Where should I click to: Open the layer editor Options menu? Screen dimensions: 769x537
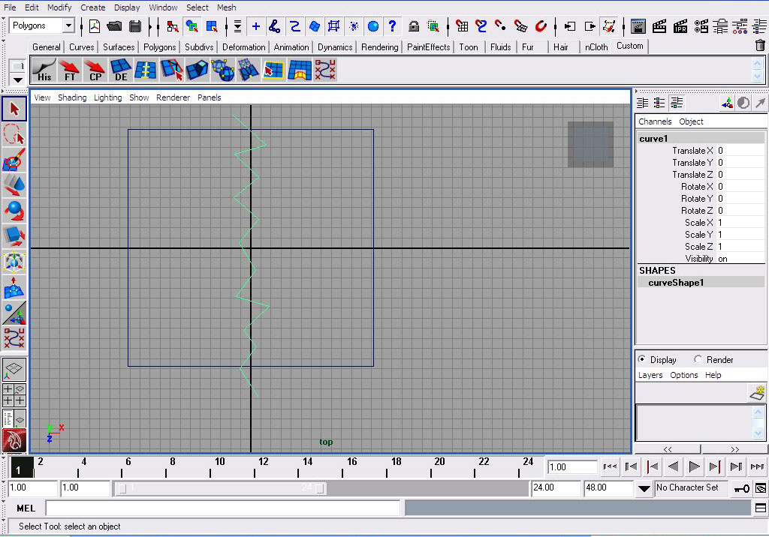pyautogui.click(x=683, y=375)
